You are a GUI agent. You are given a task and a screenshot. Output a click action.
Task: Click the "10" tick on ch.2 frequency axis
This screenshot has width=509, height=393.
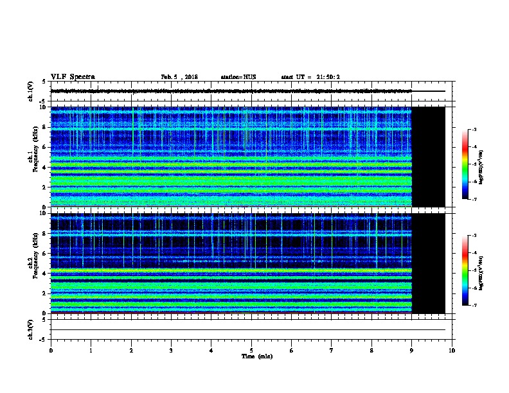click(42, 213)
